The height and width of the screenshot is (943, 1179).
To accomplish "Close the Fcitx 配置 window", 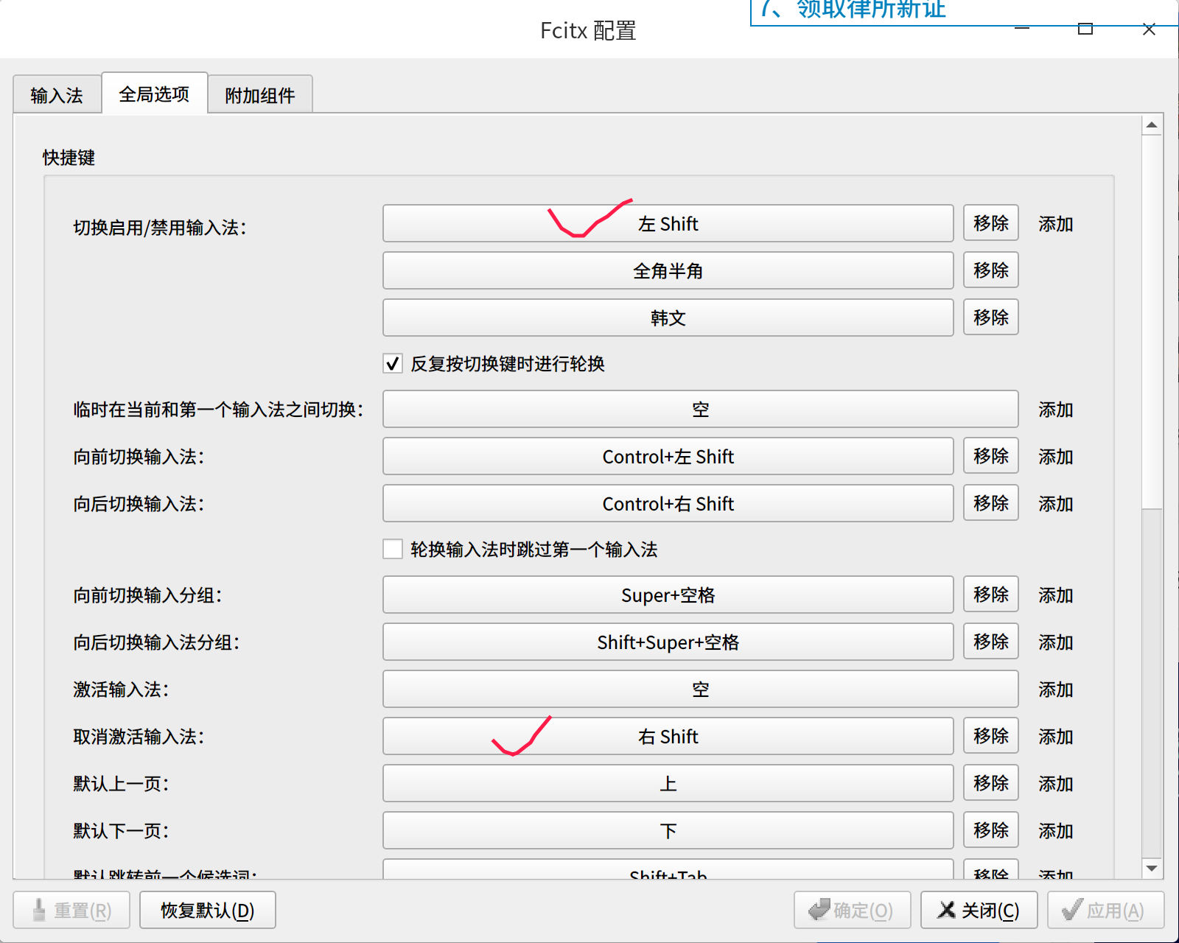I will [1149, 29].
